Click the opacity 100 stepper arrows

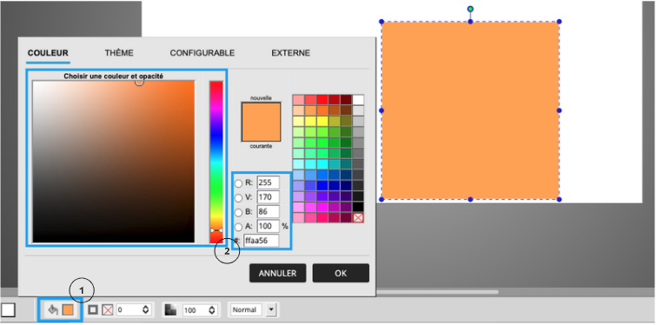coord(211,310)
